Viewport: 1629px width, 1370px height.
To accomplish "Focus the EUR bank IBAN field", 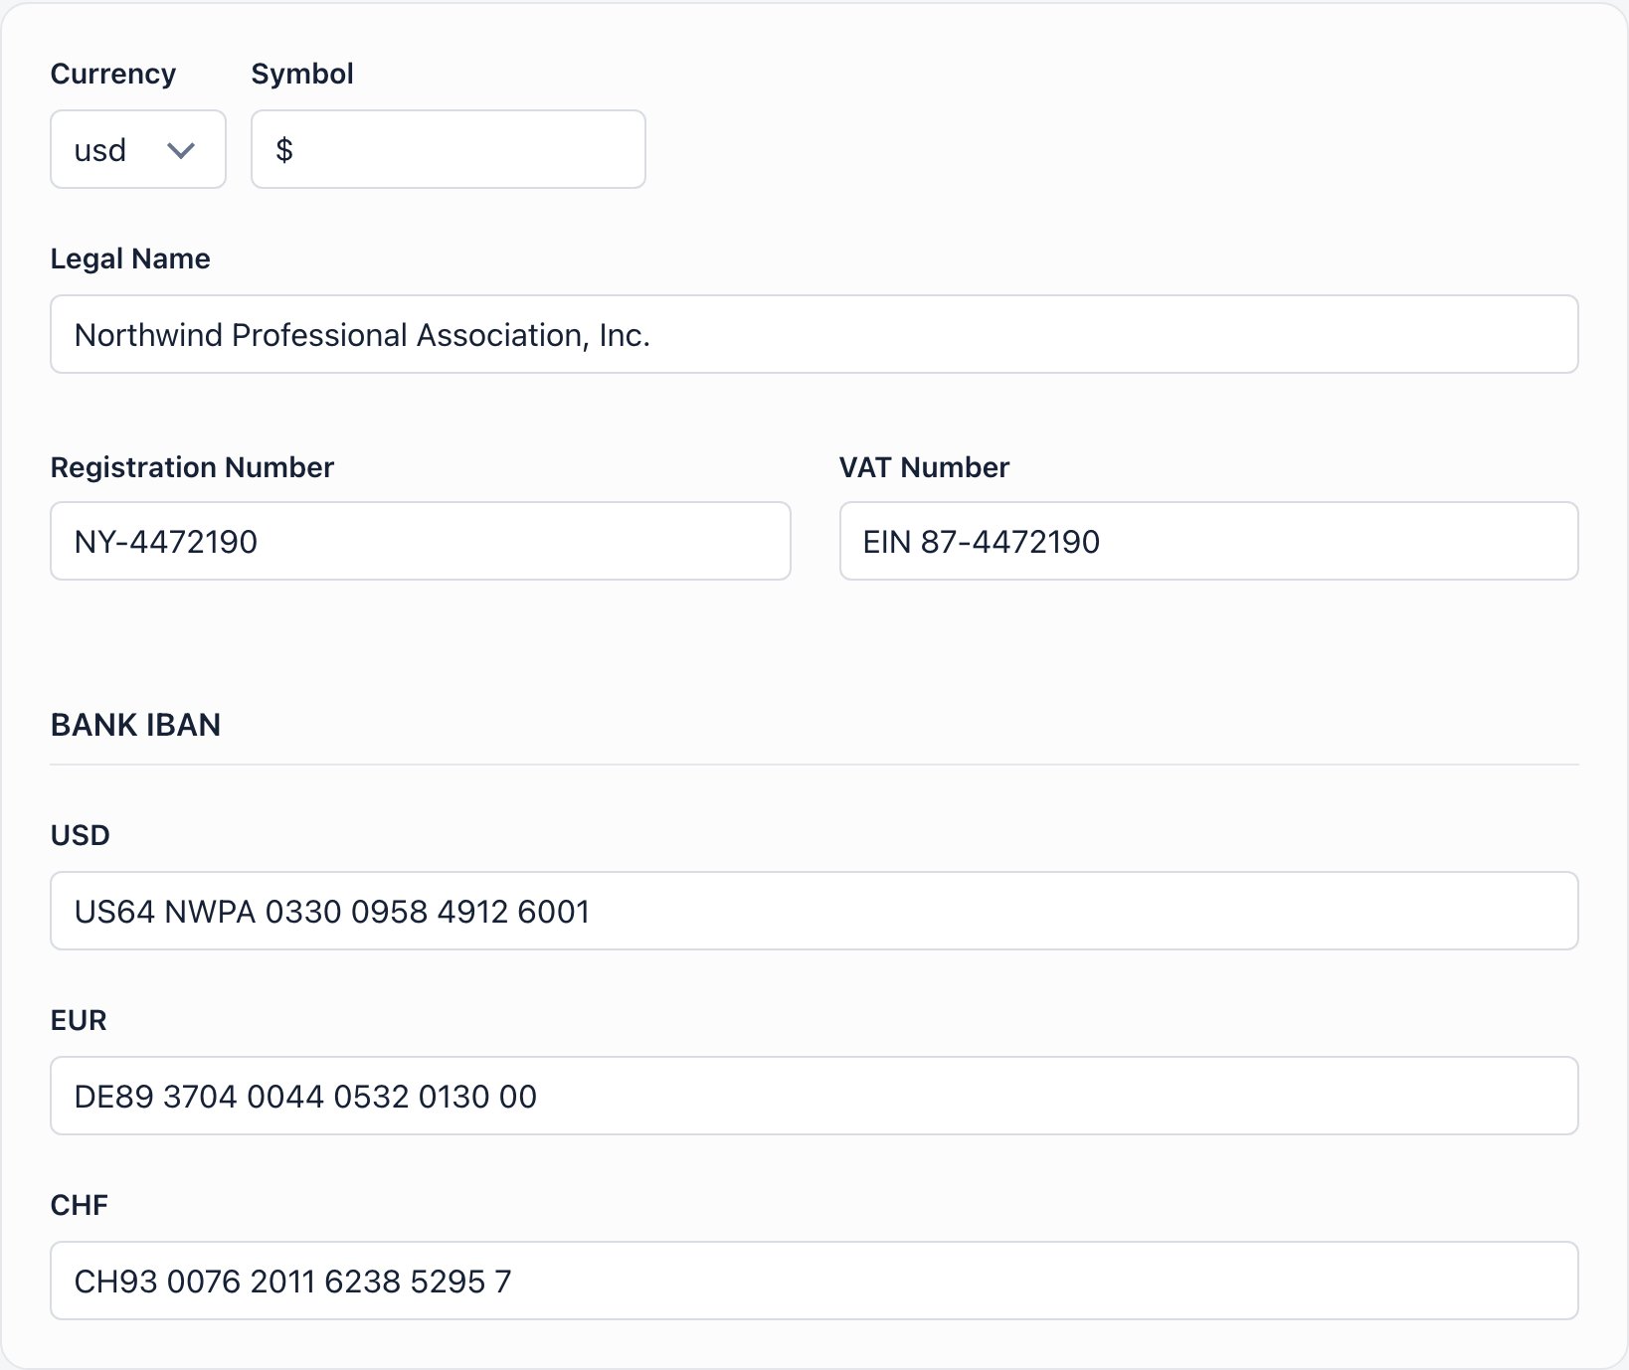I will 814,1096.
